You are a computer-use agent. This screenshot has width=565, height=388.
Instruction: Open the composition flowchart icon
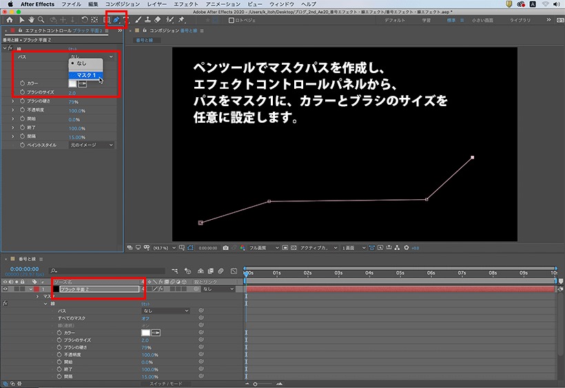pos(397,248)
